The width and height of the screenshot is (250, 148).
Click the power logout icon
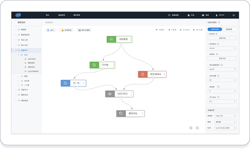coord(233,15)
